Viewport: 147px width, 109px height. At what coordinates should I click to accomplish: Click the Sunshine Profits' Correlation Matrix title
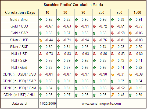(73, 5)
